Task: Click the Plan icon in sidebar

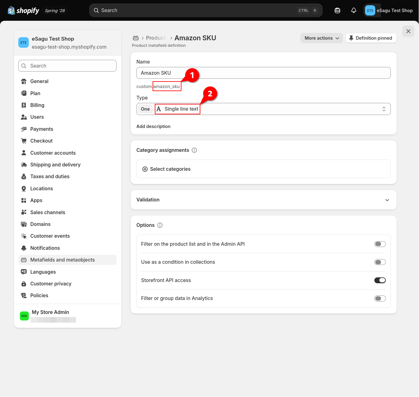Action: (x=24, y=93)
